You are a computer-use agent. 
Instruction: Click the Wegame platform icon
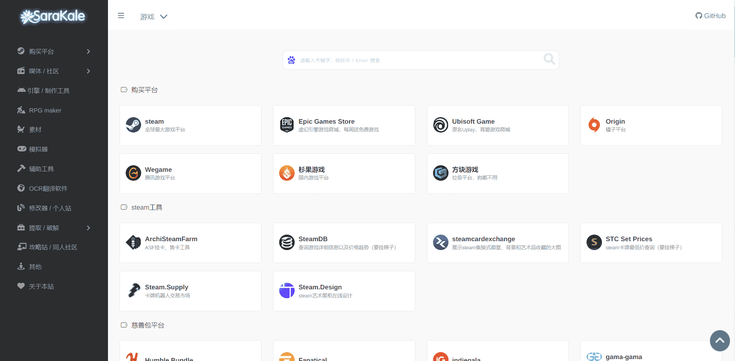tap(133, 173)
